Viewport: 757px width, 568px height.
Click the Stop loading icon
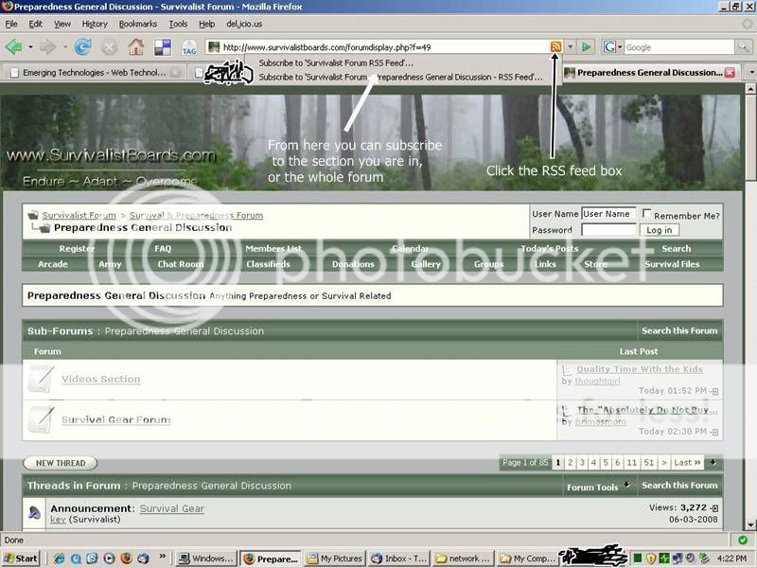tap(110, 46)
